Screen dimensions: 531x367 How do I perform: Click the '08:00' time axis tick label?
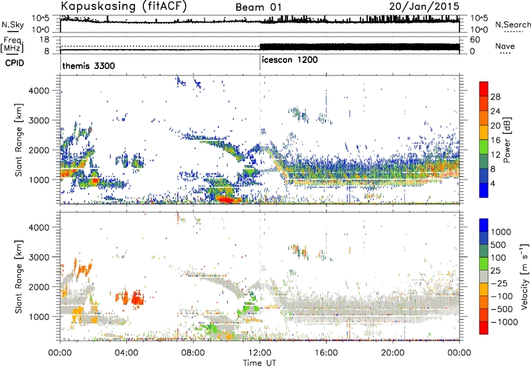[x=193, y=353]
